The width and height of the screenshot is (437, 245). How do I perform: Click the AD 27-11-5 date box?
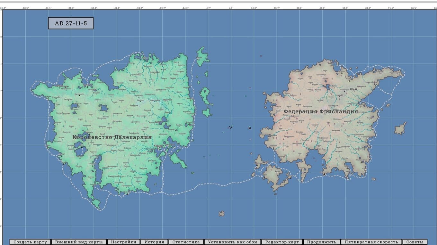point(71,23)
